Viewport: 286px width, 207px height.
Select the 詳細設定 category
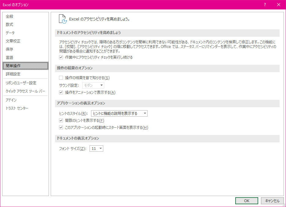[26, 74]
